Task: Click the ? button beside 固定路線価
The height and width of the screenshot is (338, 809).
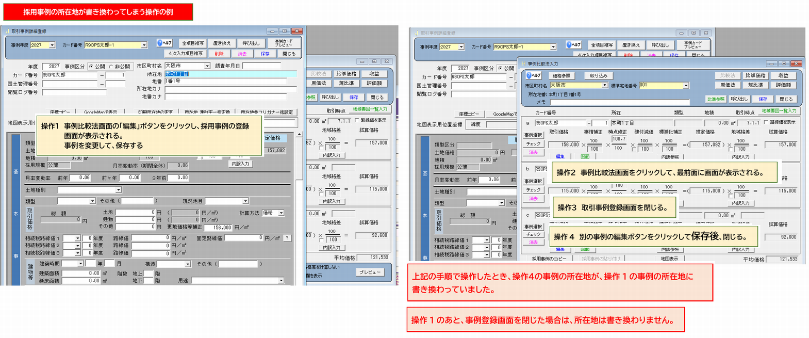Action: click(x=287, y=238)
